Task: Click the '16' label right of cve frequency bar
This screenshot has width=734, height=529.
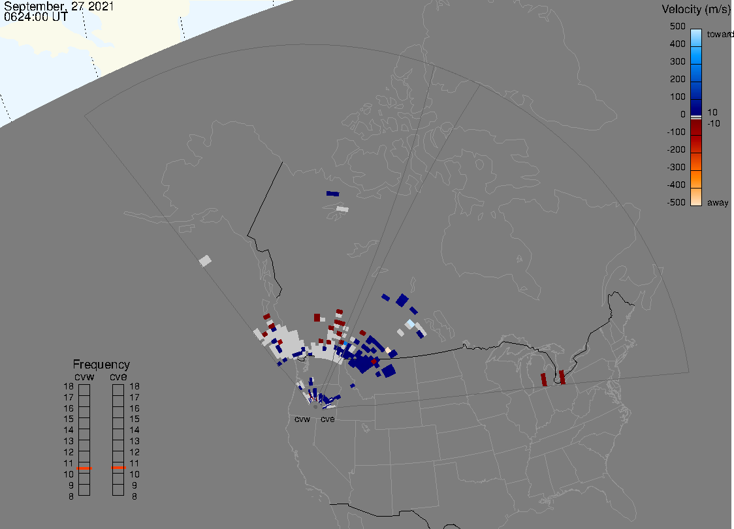Action: (135, 408)
